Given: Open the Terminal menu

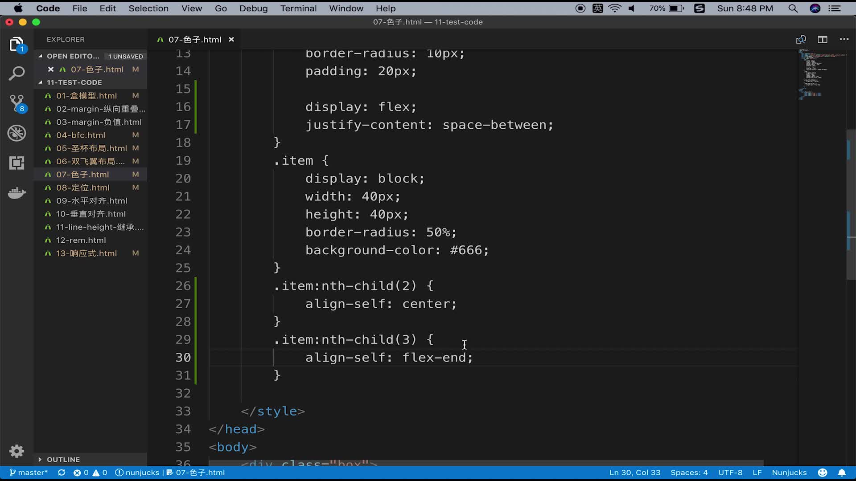Looking at the screenshot, I should click(x=298, y=8).
